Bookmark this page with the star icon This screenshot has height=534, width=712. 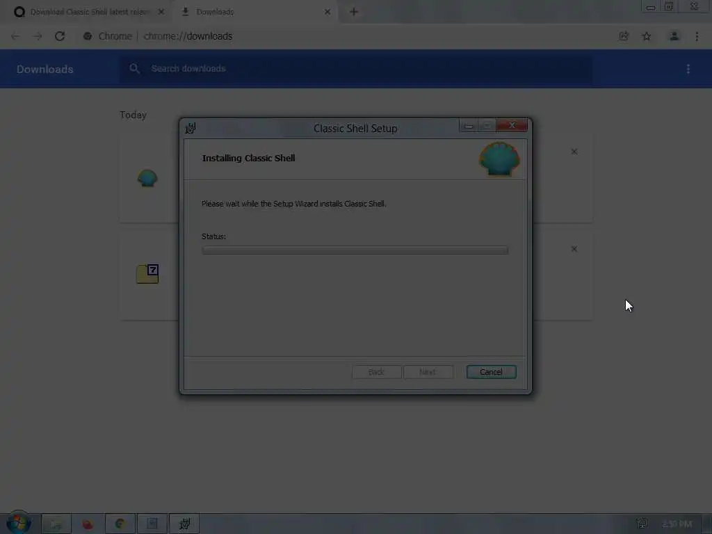click(x=647, y=36)
